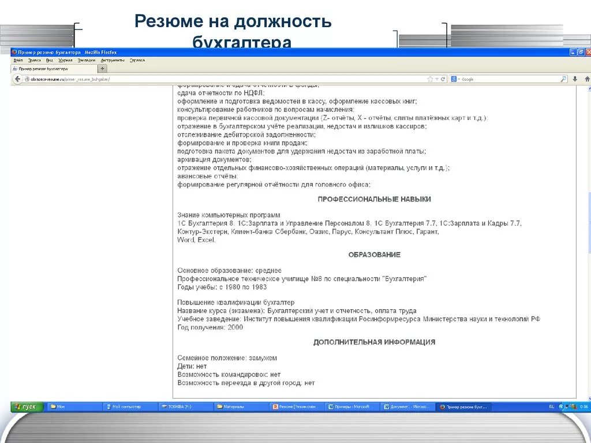Click 'Год получения: 2000'
Image resolution: width=591 pixels, height=443 pixels.
210,328
